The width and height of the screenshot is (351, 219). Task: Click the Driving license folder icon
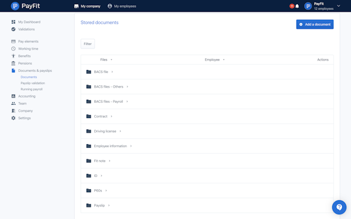[x=89, y=131]
